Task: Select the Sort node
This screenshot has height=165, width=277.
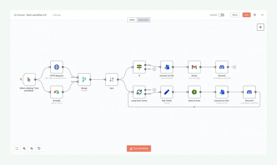Action: point(112,80)
